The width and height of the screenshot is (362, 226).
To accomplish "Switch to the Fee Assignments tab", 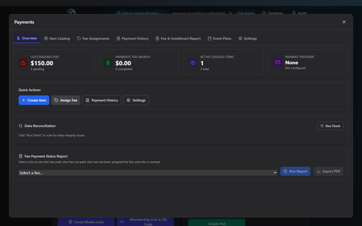I will [93, 38].
